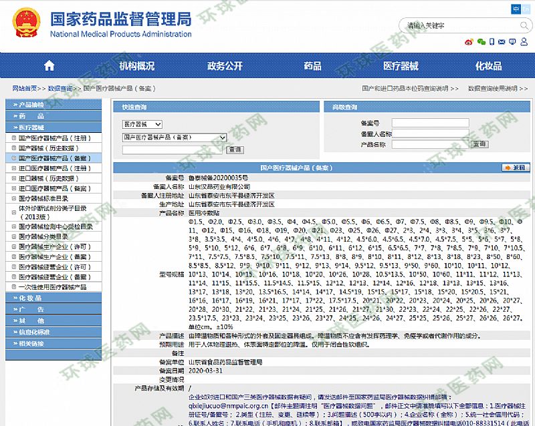535x426 pixels.
Task: Open 数据查询使用说明 link
Action: tap(495, 88)
